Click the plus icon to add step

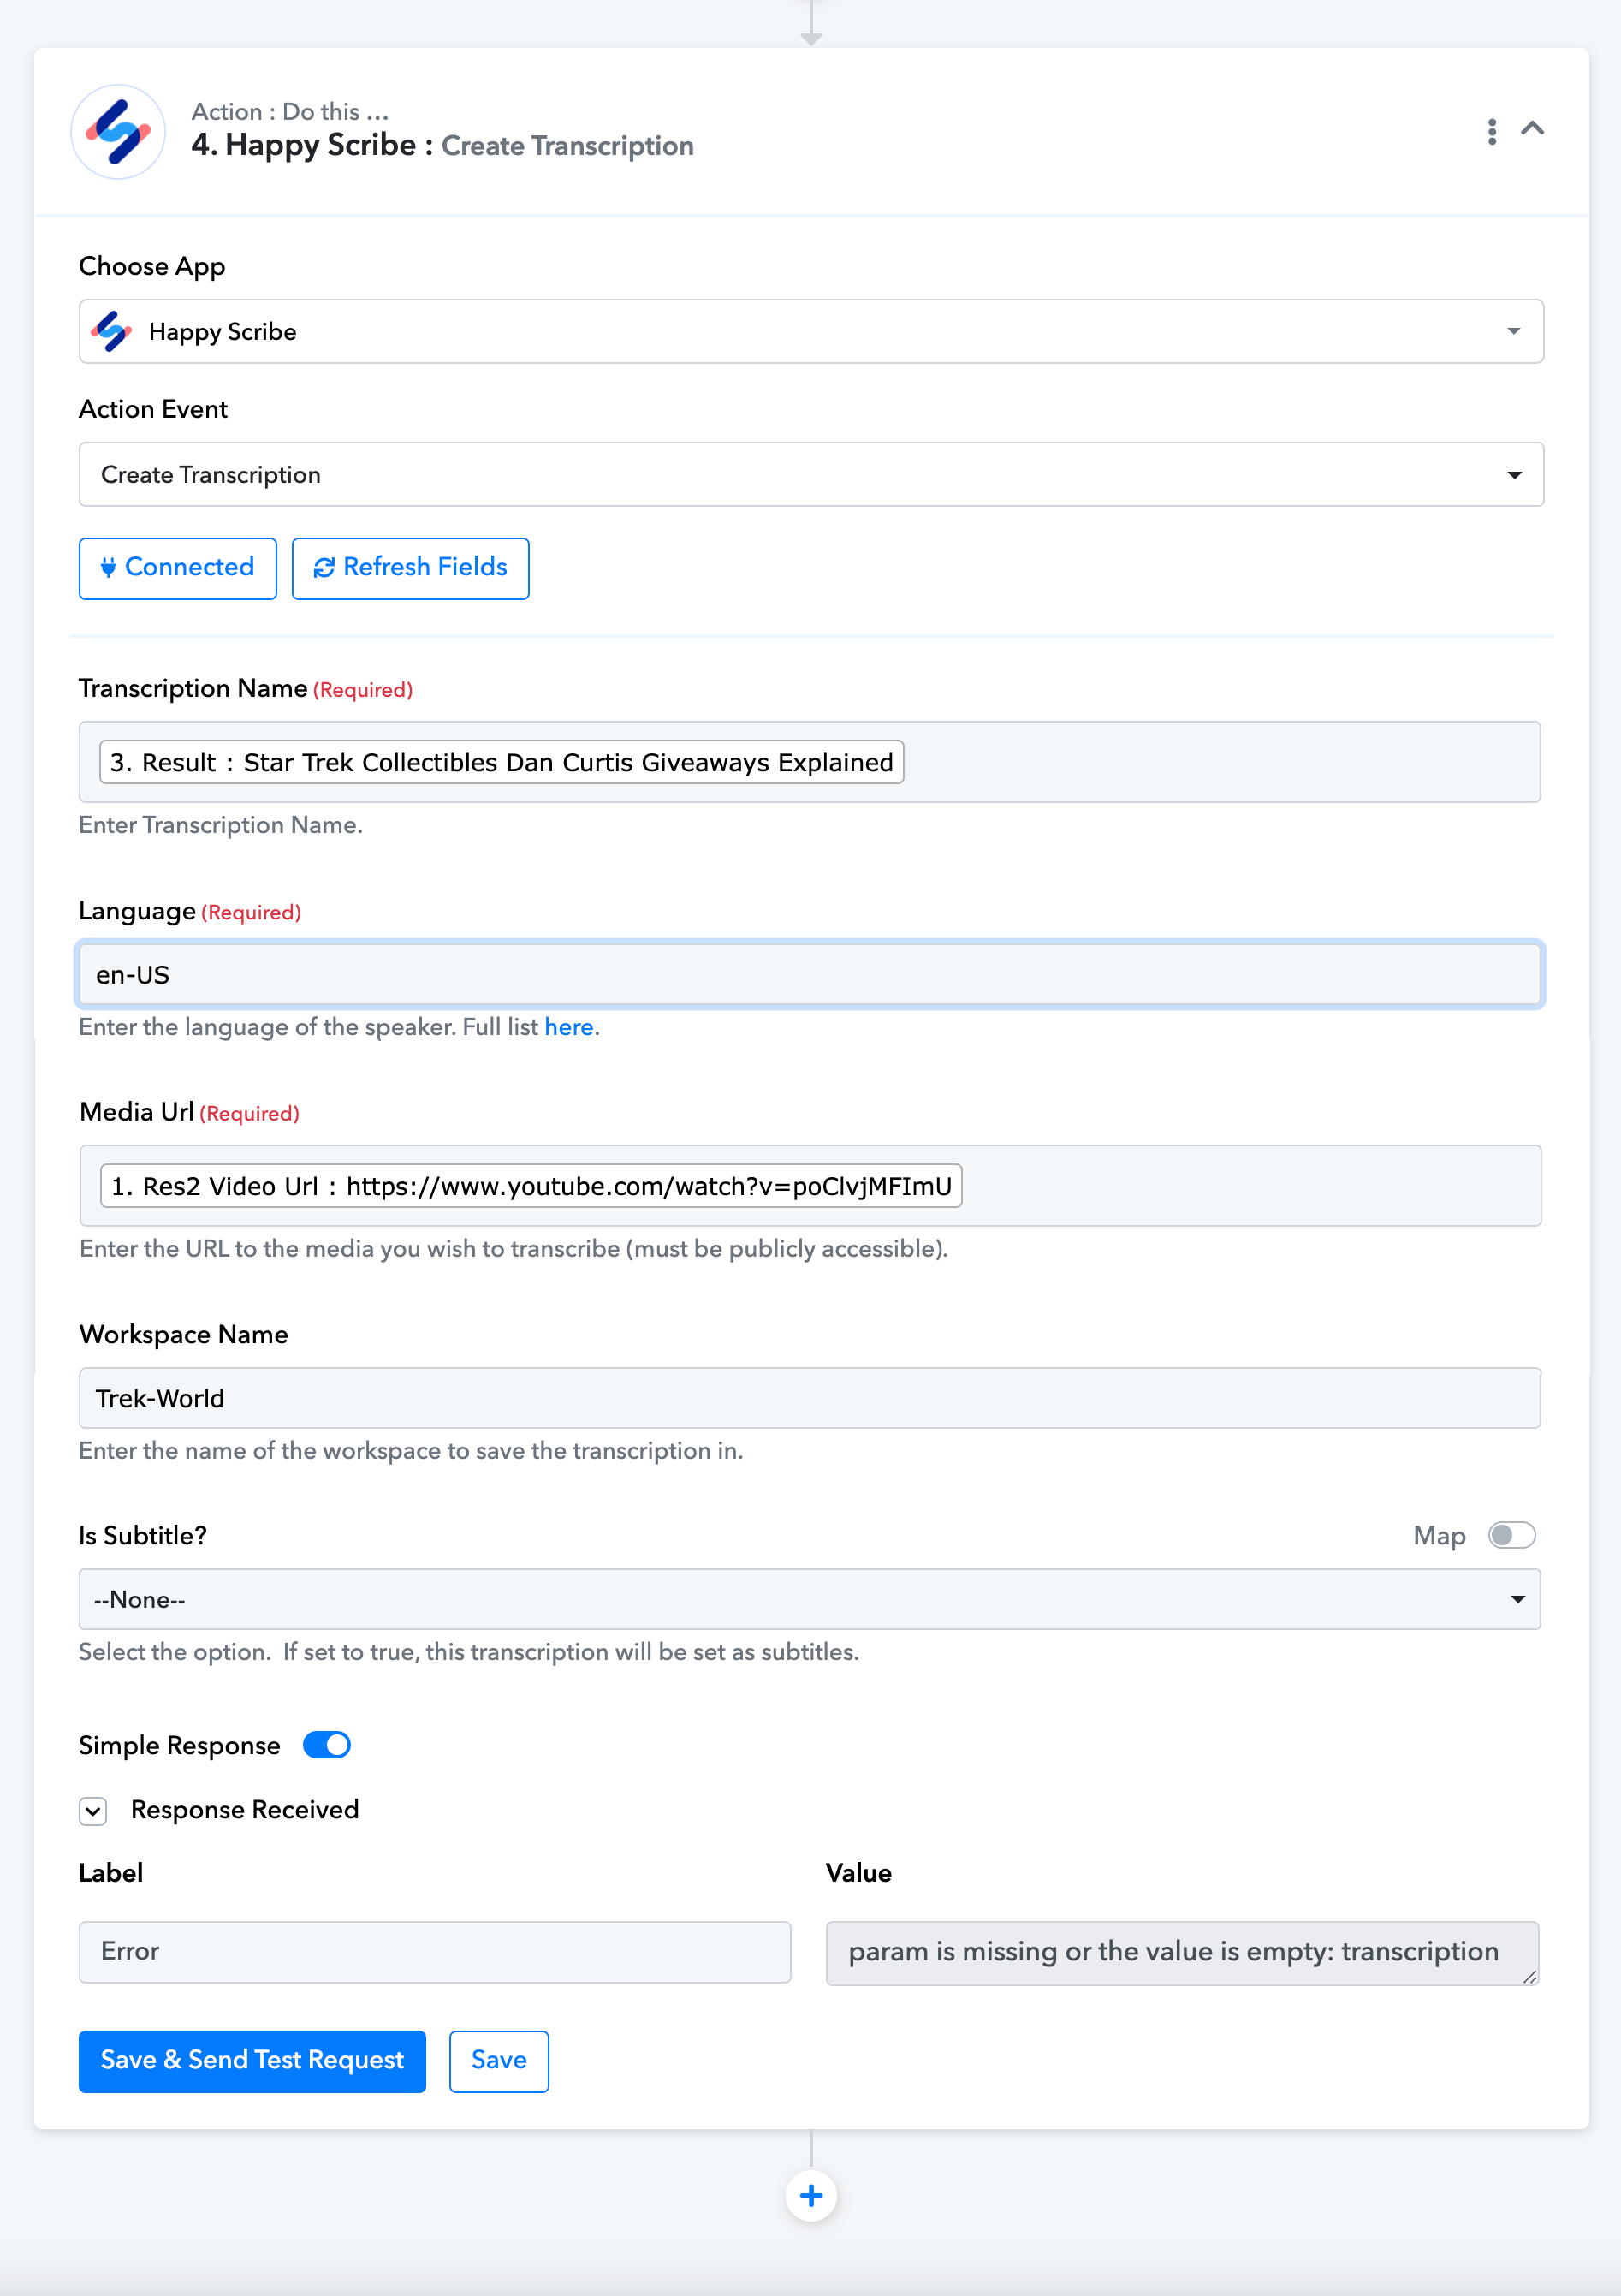[811, 2196]
